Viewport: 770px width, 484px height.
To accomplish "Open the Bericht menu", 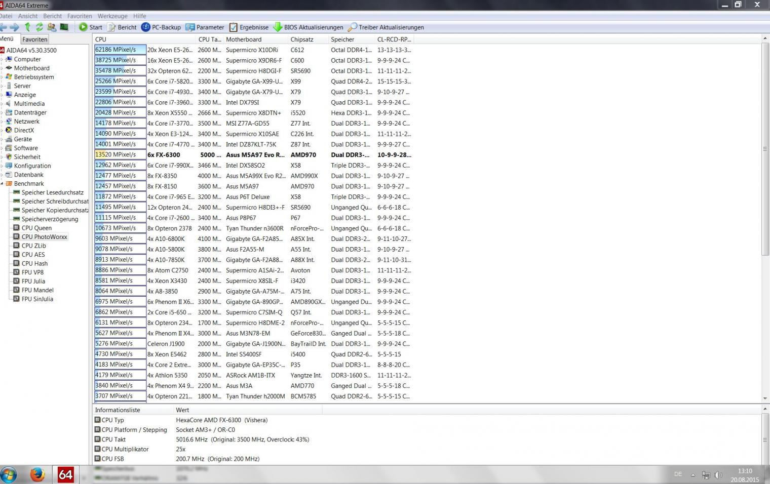I will pos(53,16).
